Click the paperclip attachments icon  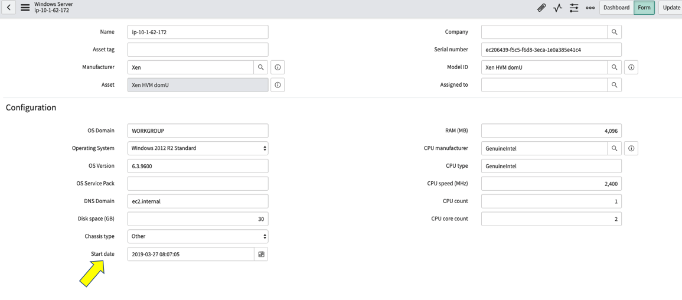pyautogui.click(x=541, y=8)
